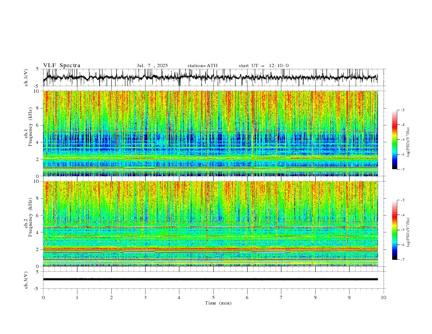432x334 pixels.
Task: Click the color scale bar beside ch.2 spectrogram
Action: pyautogui.click(x=394, y=230)
